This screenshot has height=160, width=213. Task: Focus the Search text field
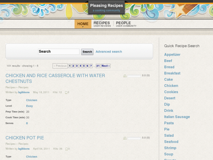[59, 52]
